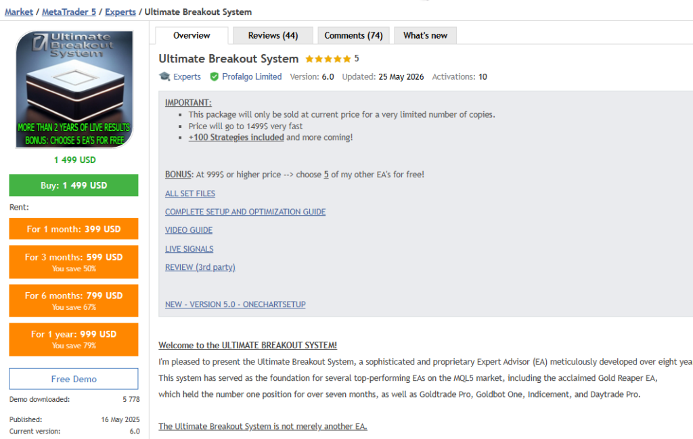Rent for 6 months at 799 USD

[x=74, y=300]
